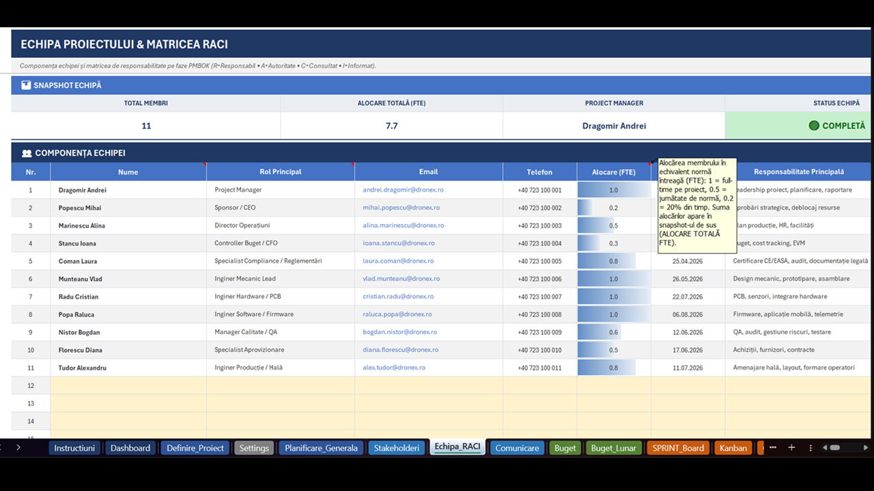Select date cell 06.08.2026
874x491 pixels.
pyautogui.click(x=688, y=314)
